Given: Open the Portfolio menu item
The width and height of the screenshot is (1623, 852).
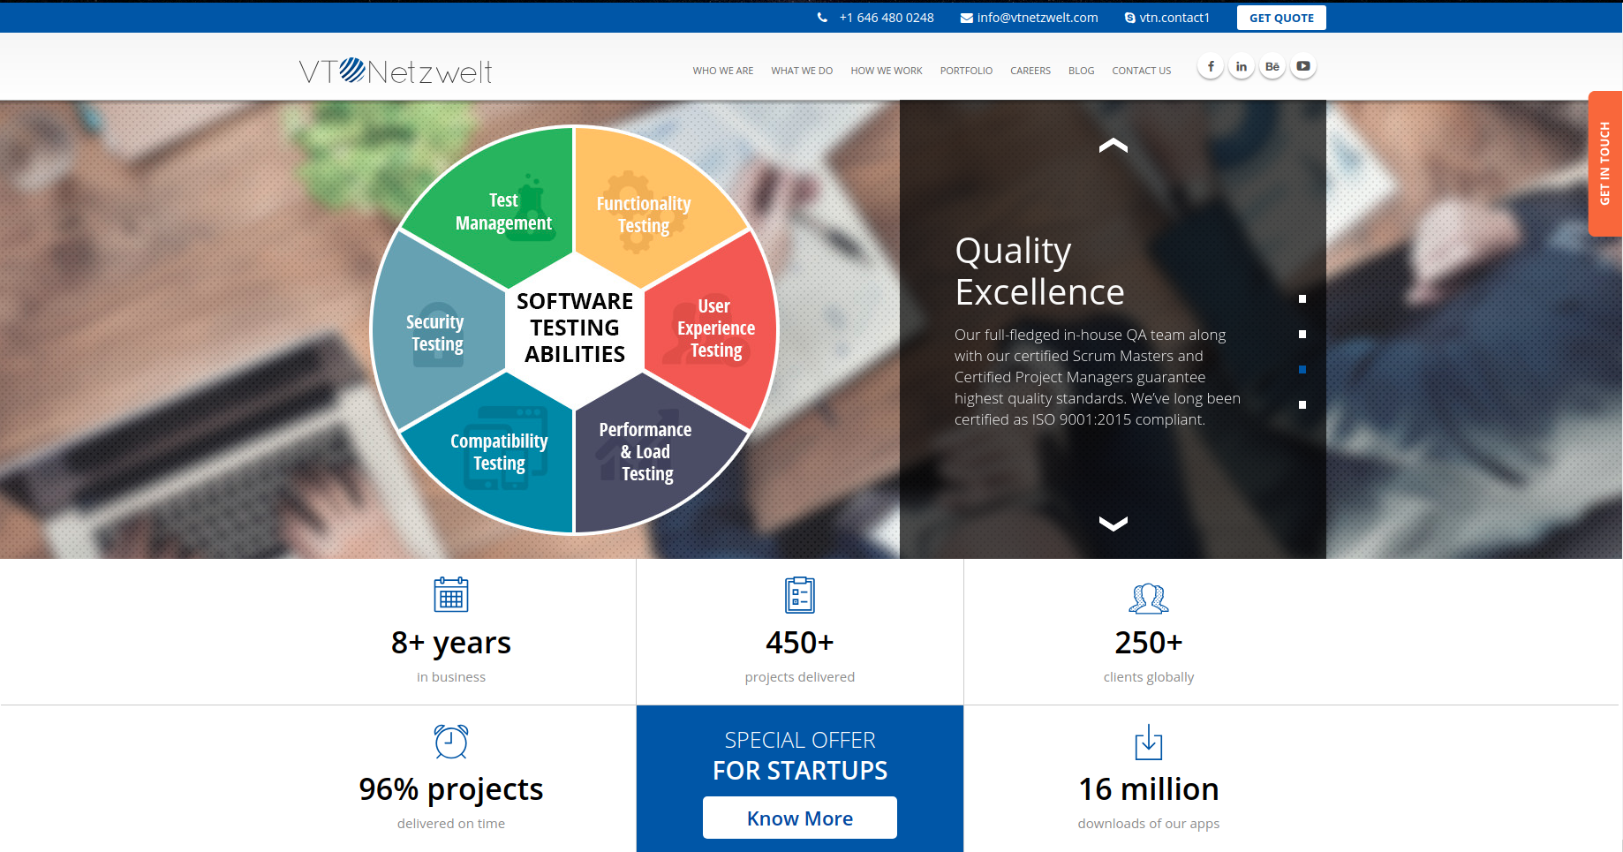Looking at the screenshot, I should click(966, 71).
